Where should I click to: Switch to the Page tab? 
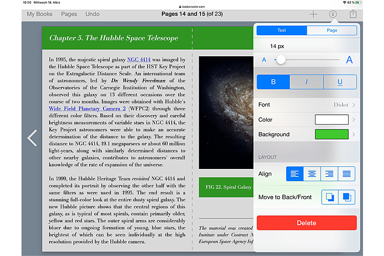coord(332,30)
